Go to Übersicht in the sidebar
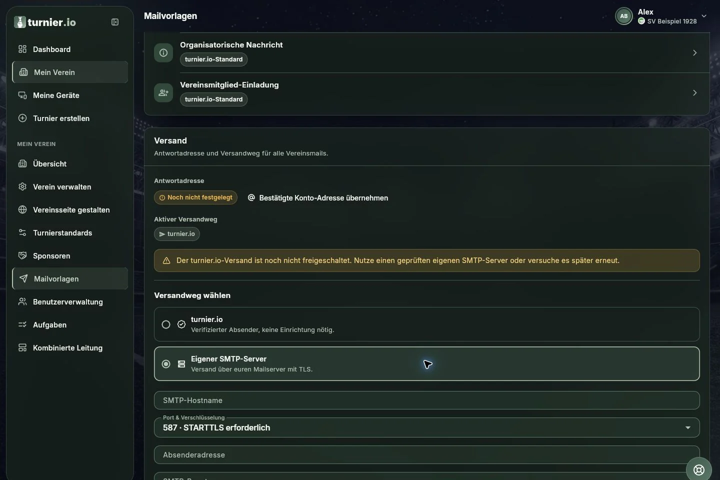720x480 pixels. 70,163
